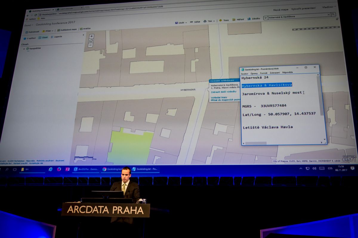
Task: Open the Podkladová mapa basemap gallery
Action: [x=67, y=30]
